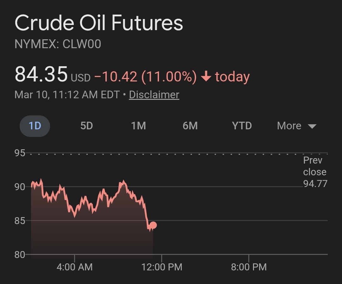This screenshot has height=284, width=342.
Task: Open the Disclaimer link
Action: [154, 95]
